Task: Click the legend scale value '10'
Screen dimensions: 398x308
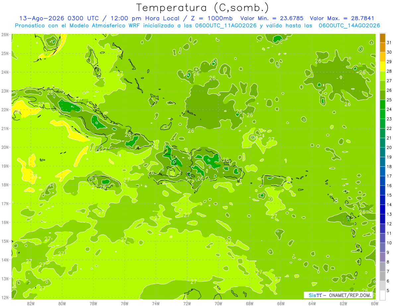Action: [389, 243]
